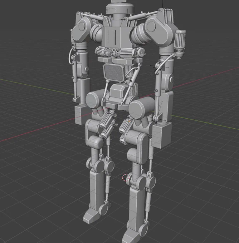Select the domed neck collar at the top

coord(120,9)
